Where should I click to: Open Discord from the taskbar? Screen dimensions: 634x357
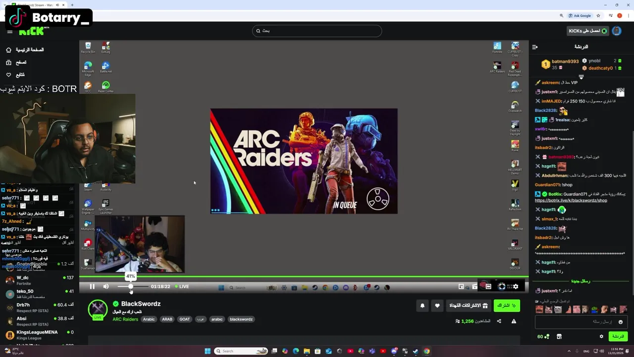[x=394, y=351]
